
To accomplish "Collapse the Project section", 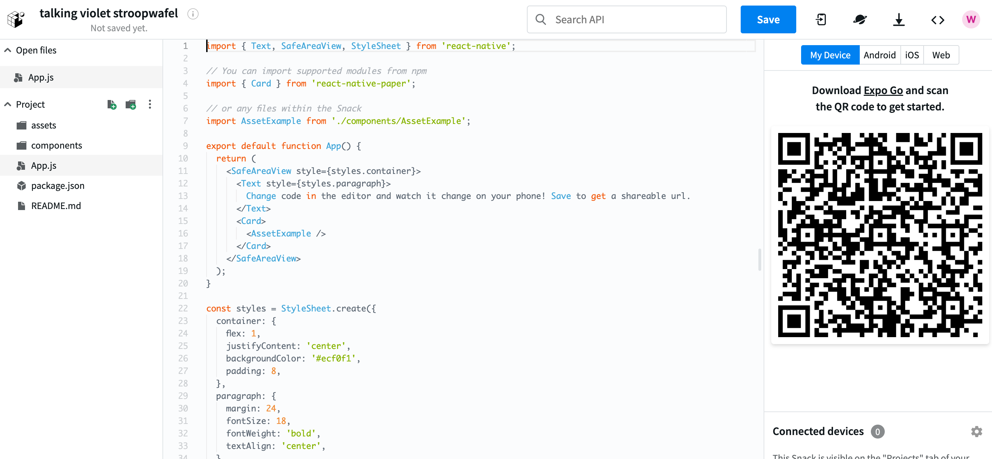I will (x=8, y=105).
